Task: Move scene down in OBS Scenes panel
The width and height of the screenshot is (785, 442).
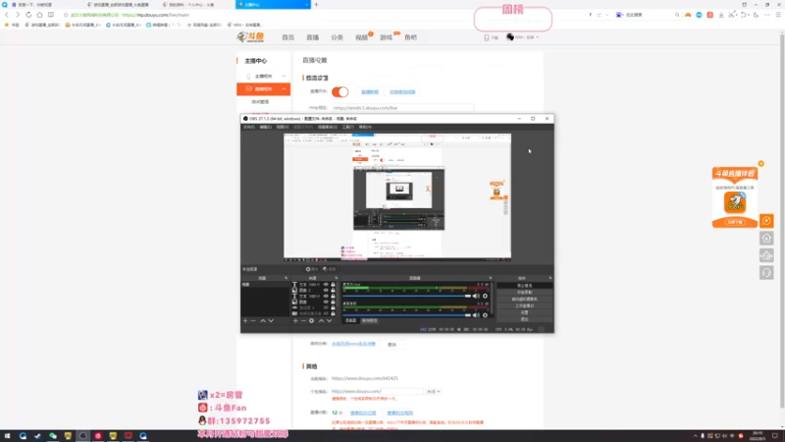Action: pyautogui.click(x=271, y=321)
